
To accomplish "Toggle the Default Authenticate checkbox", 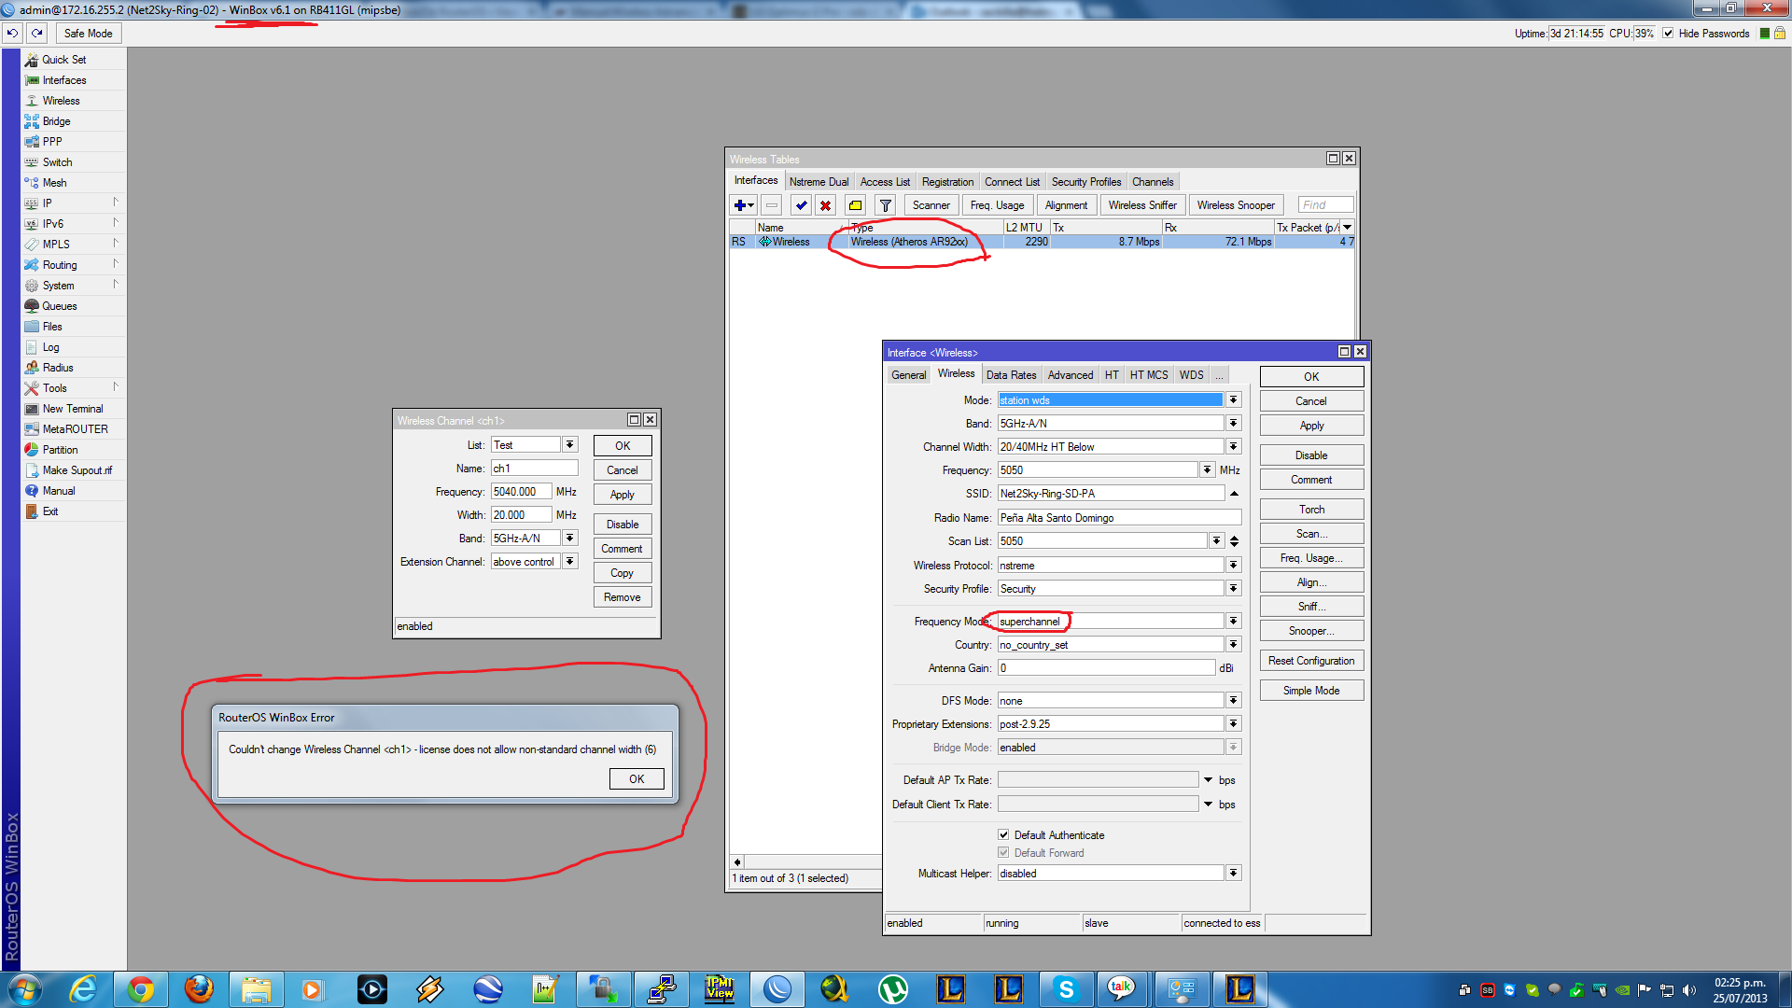I will pyautogui.click(x=1003, y=835).
